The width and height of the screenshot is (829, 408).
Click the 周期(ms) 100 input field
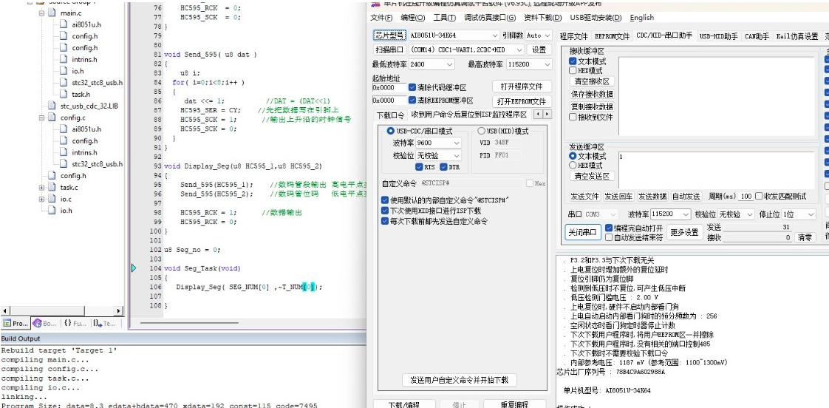[x=746, y=197]
